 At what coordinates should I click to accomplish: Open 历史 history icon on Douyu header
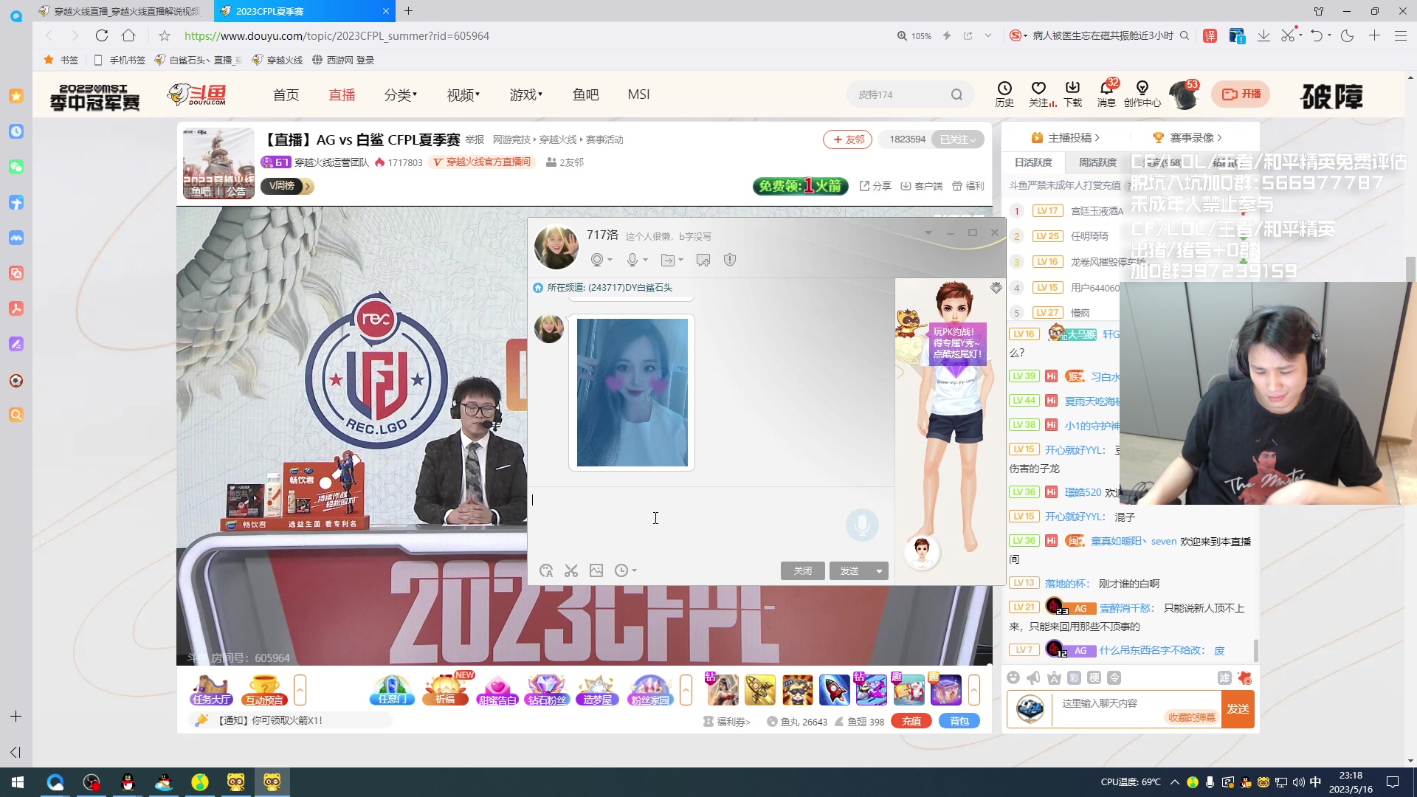click(1004, 94)
